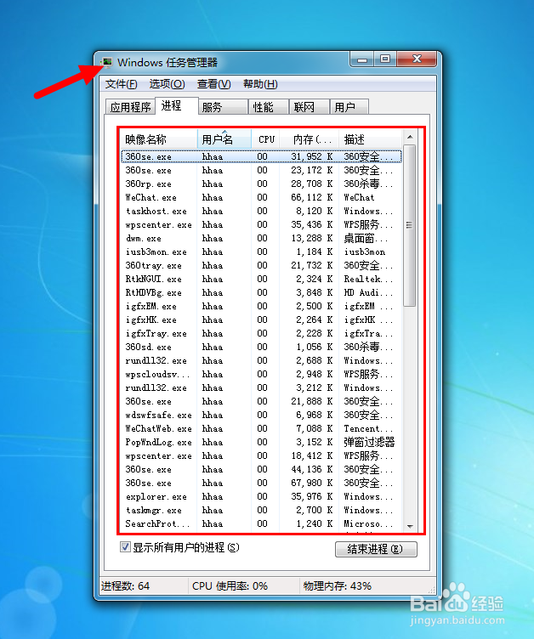Open the 性能 tab
This screenshot has width=534, height=639.
point(269,107)
